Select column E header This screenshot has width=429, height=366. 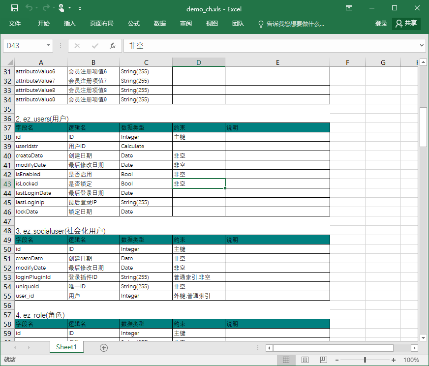pyautogui.click(x=277, y=62)
